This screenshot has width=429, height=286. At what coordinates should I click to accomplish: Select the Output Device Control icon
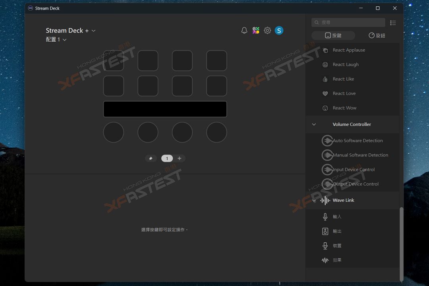tap(327, 184)
